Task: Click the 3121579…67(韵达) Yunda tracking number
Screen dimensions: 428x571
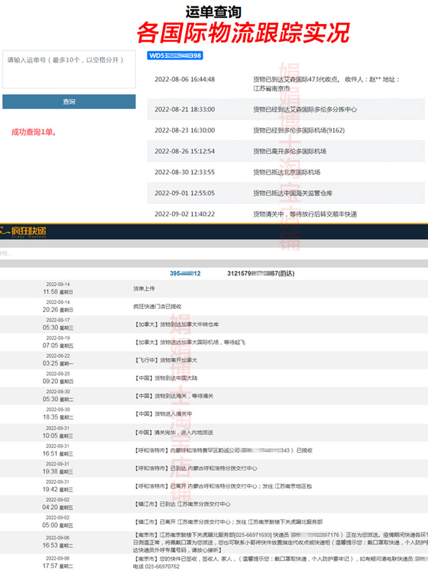Action: click(x=260, y=274)
